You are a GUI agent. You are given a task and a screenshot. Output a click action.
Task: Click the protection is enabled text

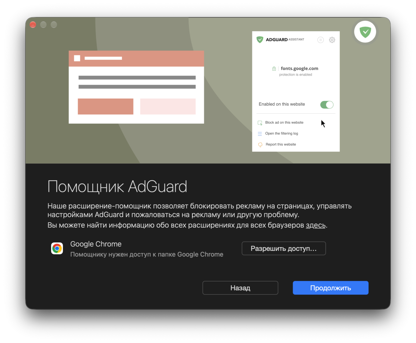tap(295, 75)
